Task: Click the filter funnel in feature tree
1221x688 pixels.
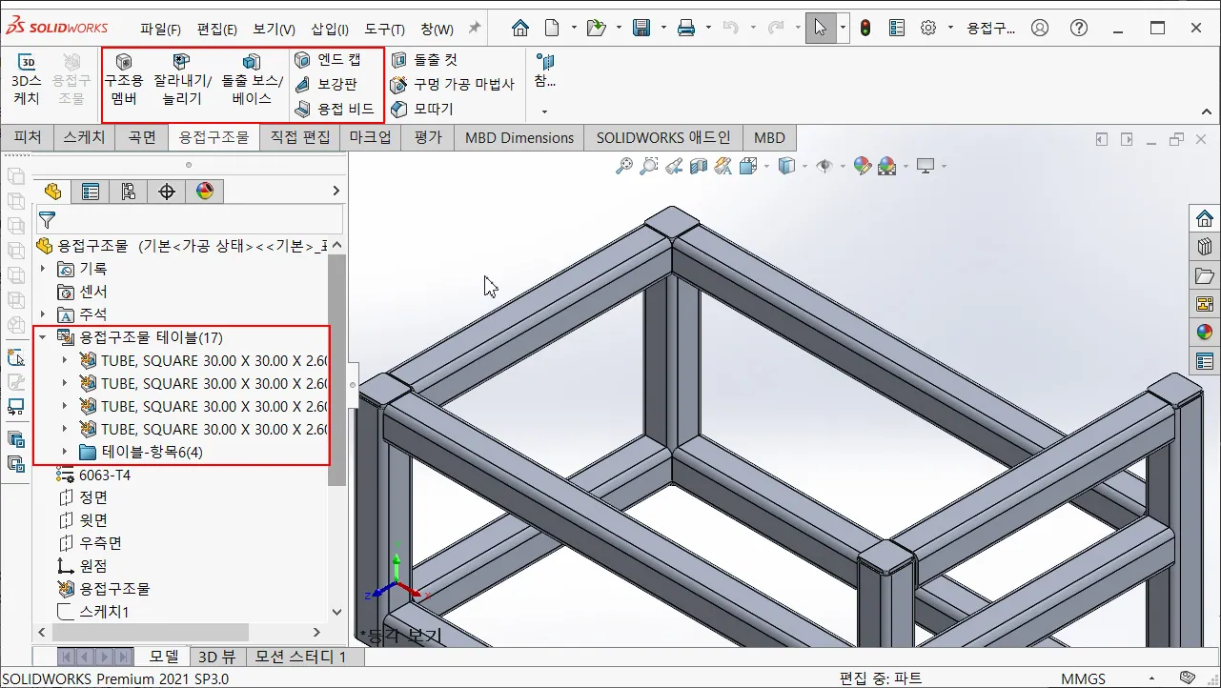Action: (x=47, y=220)
